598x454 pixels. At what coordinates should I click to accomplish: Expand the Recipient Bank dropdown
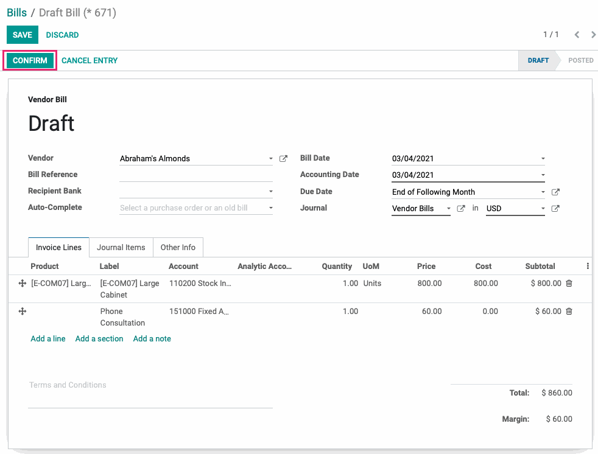click(270, 191)
